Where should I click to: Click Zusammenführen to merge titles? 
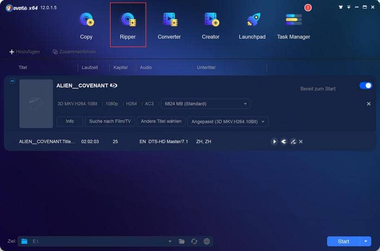click(x=74, y=52)
